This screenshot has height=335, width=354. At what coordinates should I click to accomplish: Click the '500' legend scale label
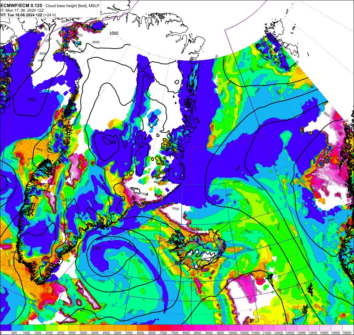tap(14, 333)
